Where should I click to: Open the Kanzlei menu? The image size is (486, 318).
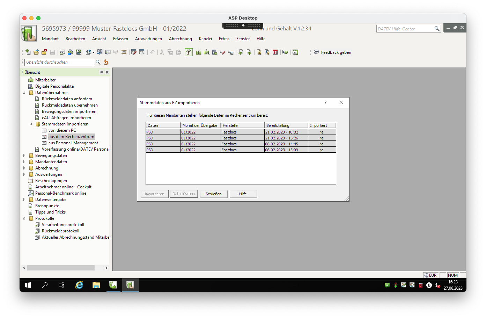(205, 39)
